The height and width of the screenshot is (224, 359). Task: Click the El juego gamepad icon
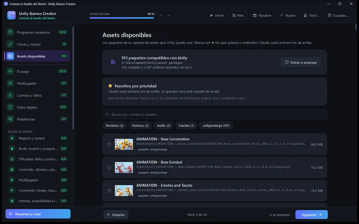coord(10,71)
